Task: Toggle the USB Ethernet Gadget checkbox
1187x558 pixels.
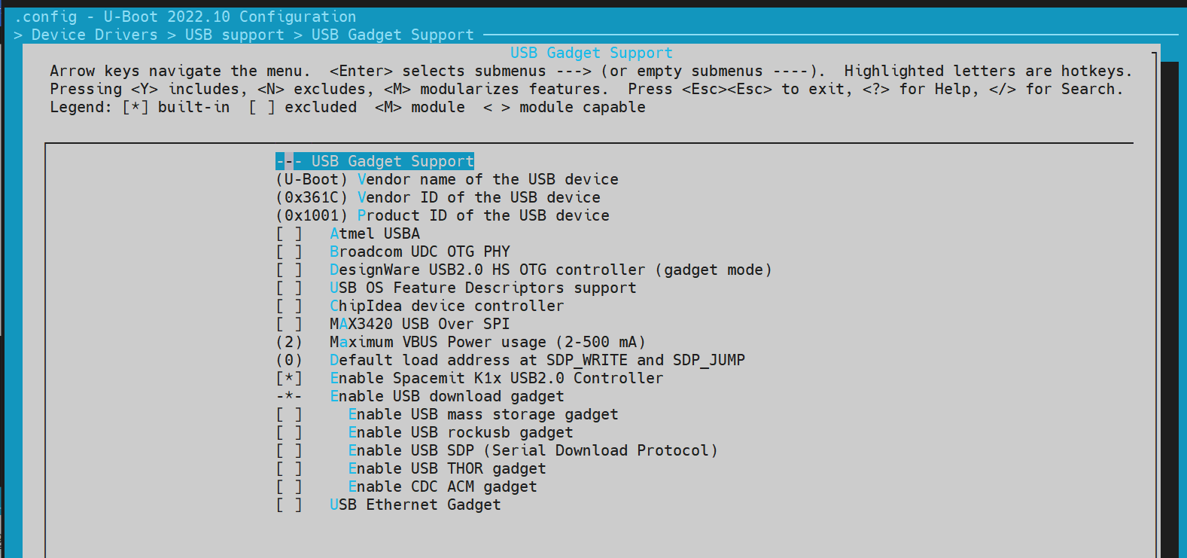Action: (289, 505)
